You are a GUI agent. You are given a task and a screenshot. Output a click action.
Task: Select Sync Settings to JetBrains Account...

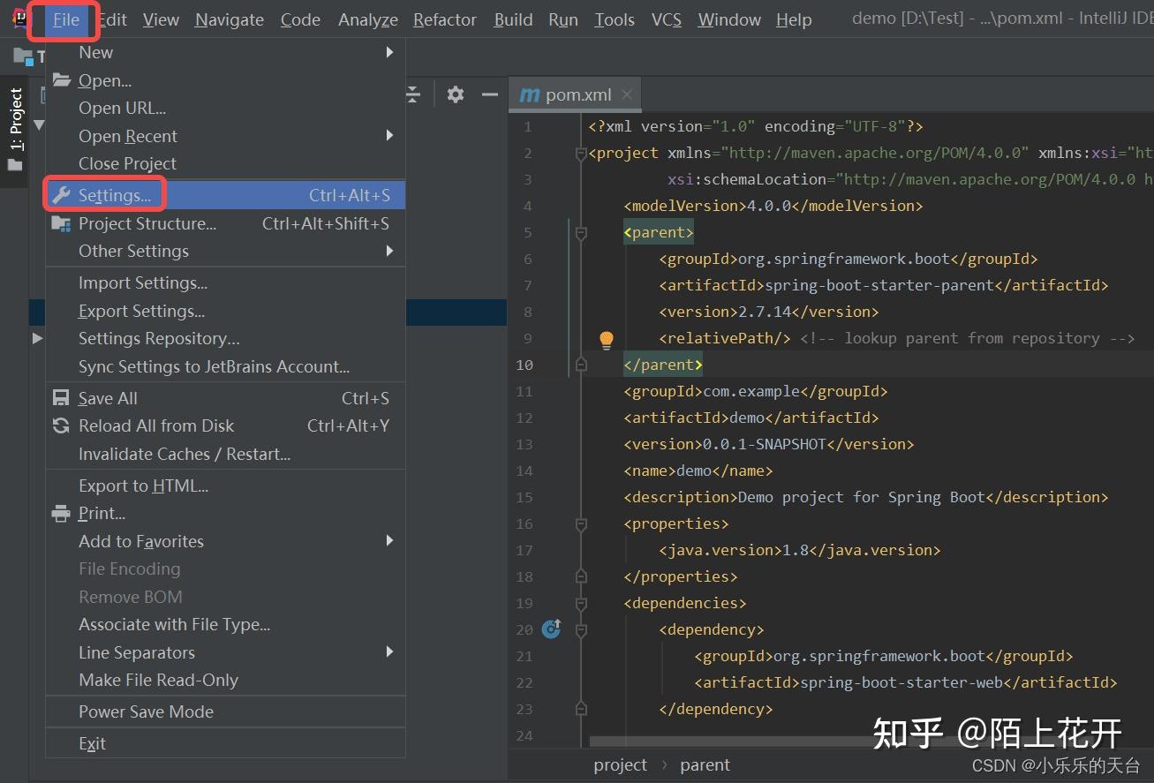pyautogui.click(x=225, y=366)
